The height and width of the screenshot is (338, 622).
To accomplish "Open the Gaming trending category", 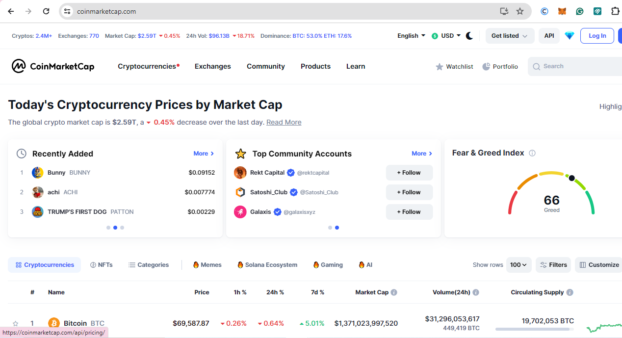I will [328, 265].
